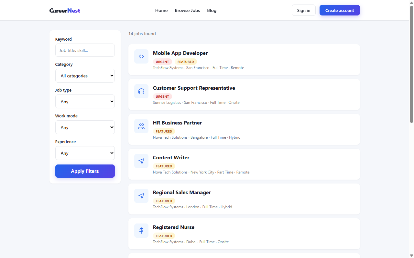Viewport: 414px width, 258px height.
Task: Click the paper-plane icon beside Regional Sales Manager
Action: pos(141,196)
